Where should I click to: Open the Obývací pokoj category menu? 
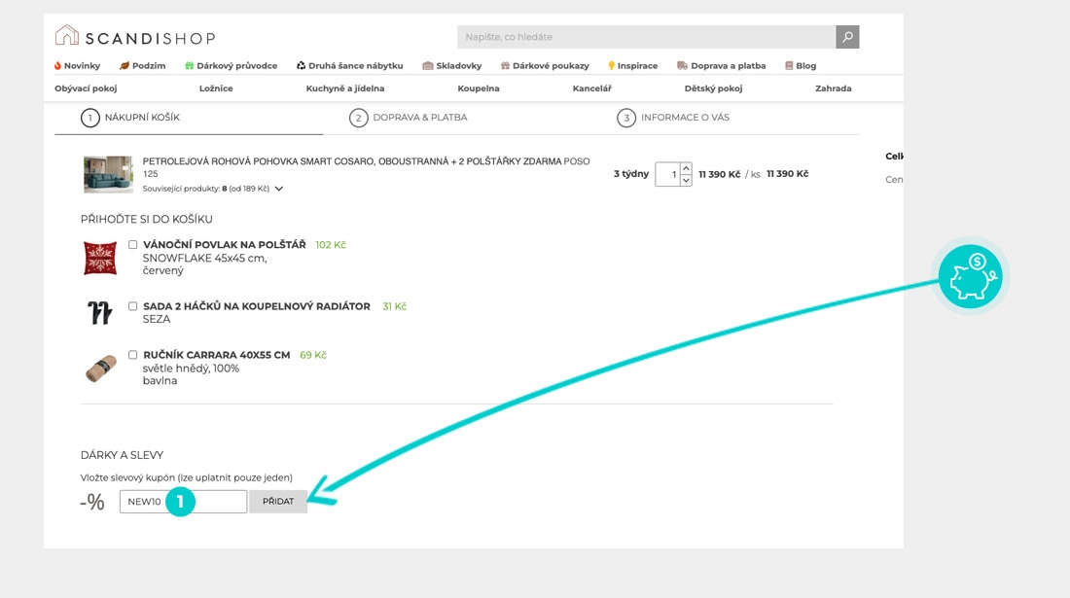[x=86, y=88]
